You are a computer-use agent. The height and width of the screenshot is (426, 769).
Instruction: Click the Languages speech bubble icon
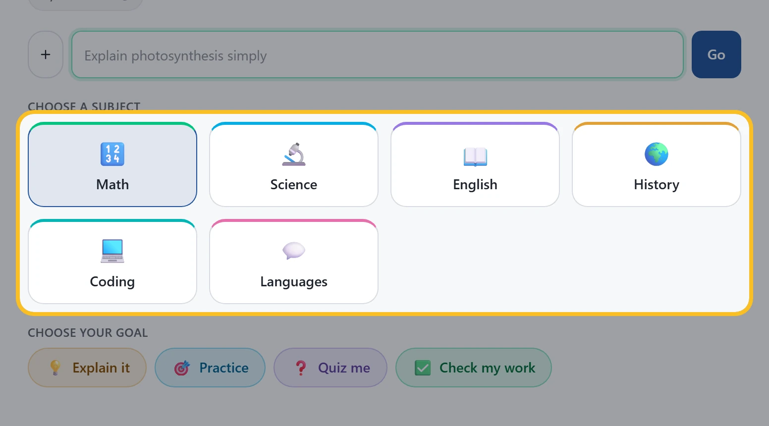coord(294,251)
